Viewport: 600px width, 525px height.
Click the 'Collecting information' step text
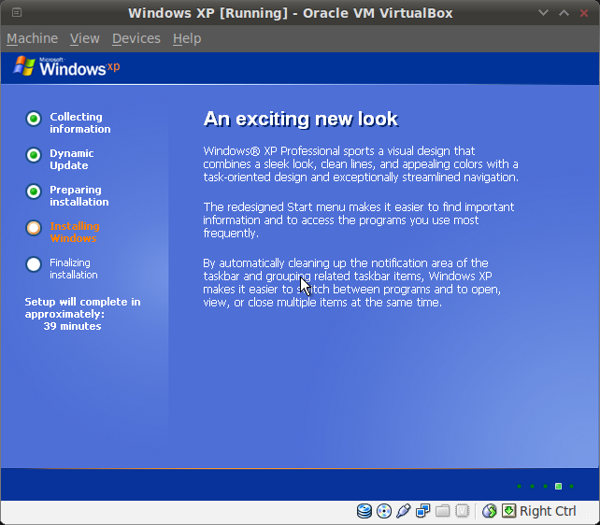coord(80,122)
